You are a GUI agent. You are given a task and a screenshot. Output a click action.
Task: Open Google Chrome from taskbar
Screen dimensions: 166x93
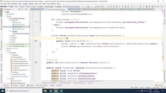point(51,91)
